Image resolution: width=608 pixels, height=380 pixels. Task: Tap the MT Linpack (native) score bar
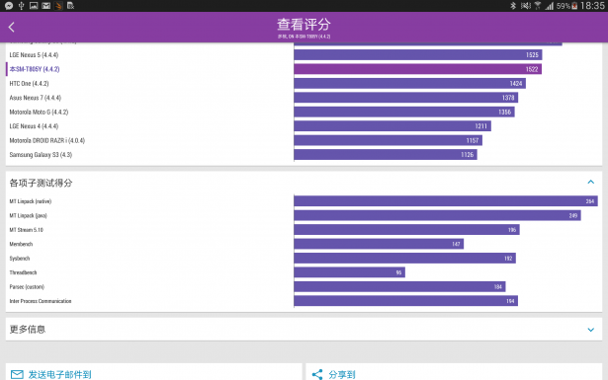[x=446, y=201]
